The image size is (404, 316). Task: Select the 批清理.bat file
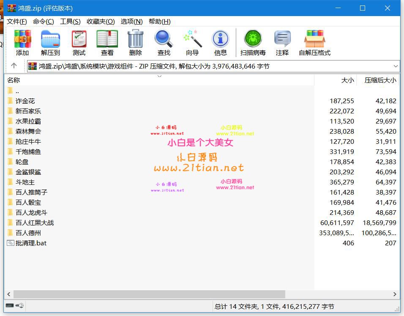tap(31, 243)
